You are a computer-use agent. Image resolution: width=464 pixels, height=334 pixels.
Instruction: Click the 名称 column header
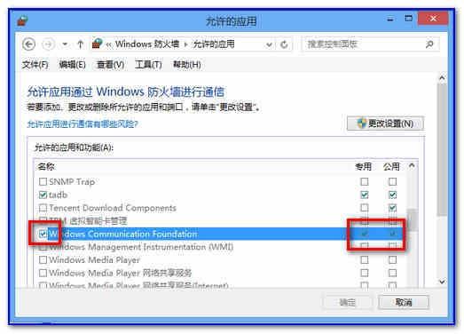(x=46, y=166)
